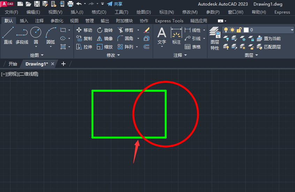Activate the Rotate (旋转) tool
This screenshot has height=192, width=295.
(105, 30)
